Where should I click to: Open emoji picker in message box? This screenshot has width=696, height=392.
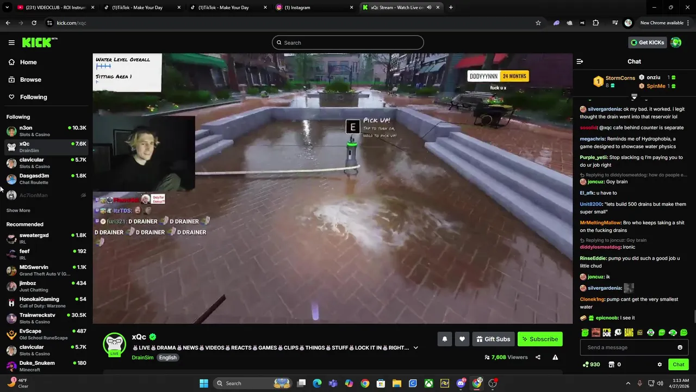(x=680, y=347)
